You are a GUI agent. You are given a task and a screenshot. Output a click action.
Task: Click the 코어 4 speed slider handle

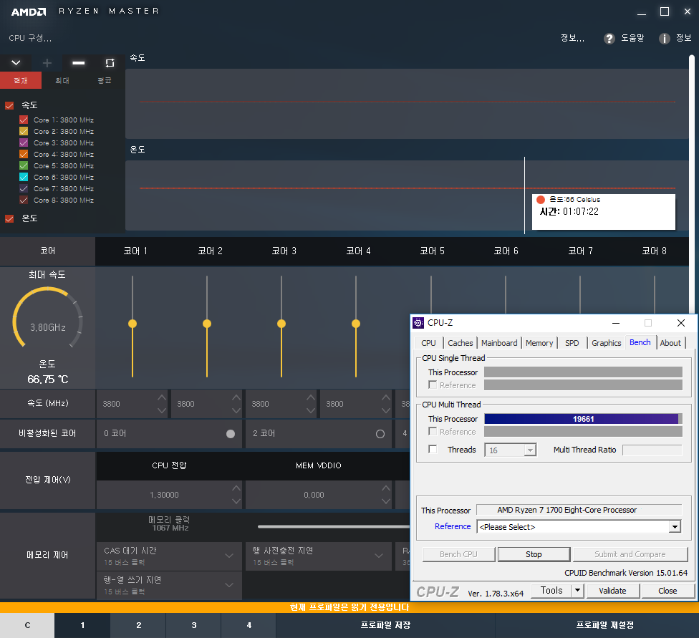tap(356, 324)
